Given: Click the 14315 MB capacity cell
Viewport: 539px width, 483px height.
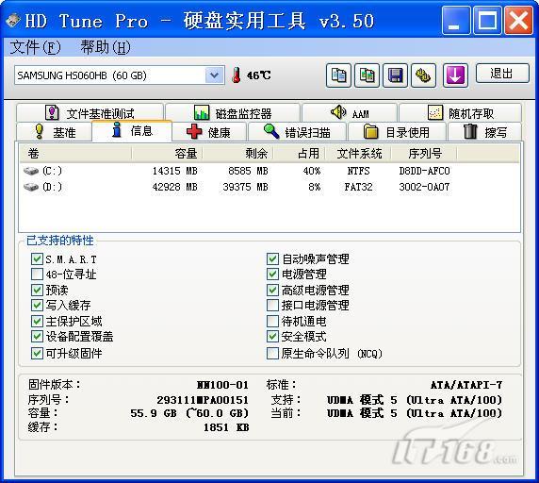Looking at the screenshot, I should [x=175, y=171].
